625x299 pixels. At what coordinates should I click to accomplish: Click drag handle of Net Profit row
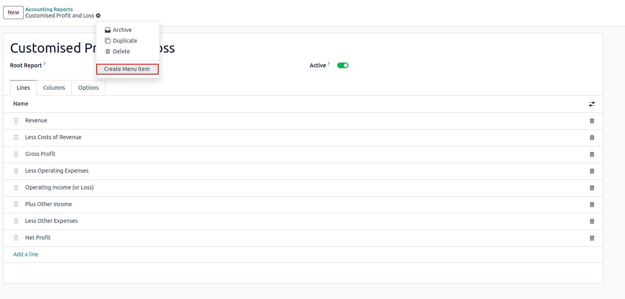tap(16, 238)
